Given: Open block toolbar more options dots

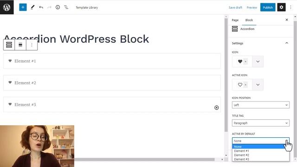Looking at the screenshot, I should [x=32, y=45].
